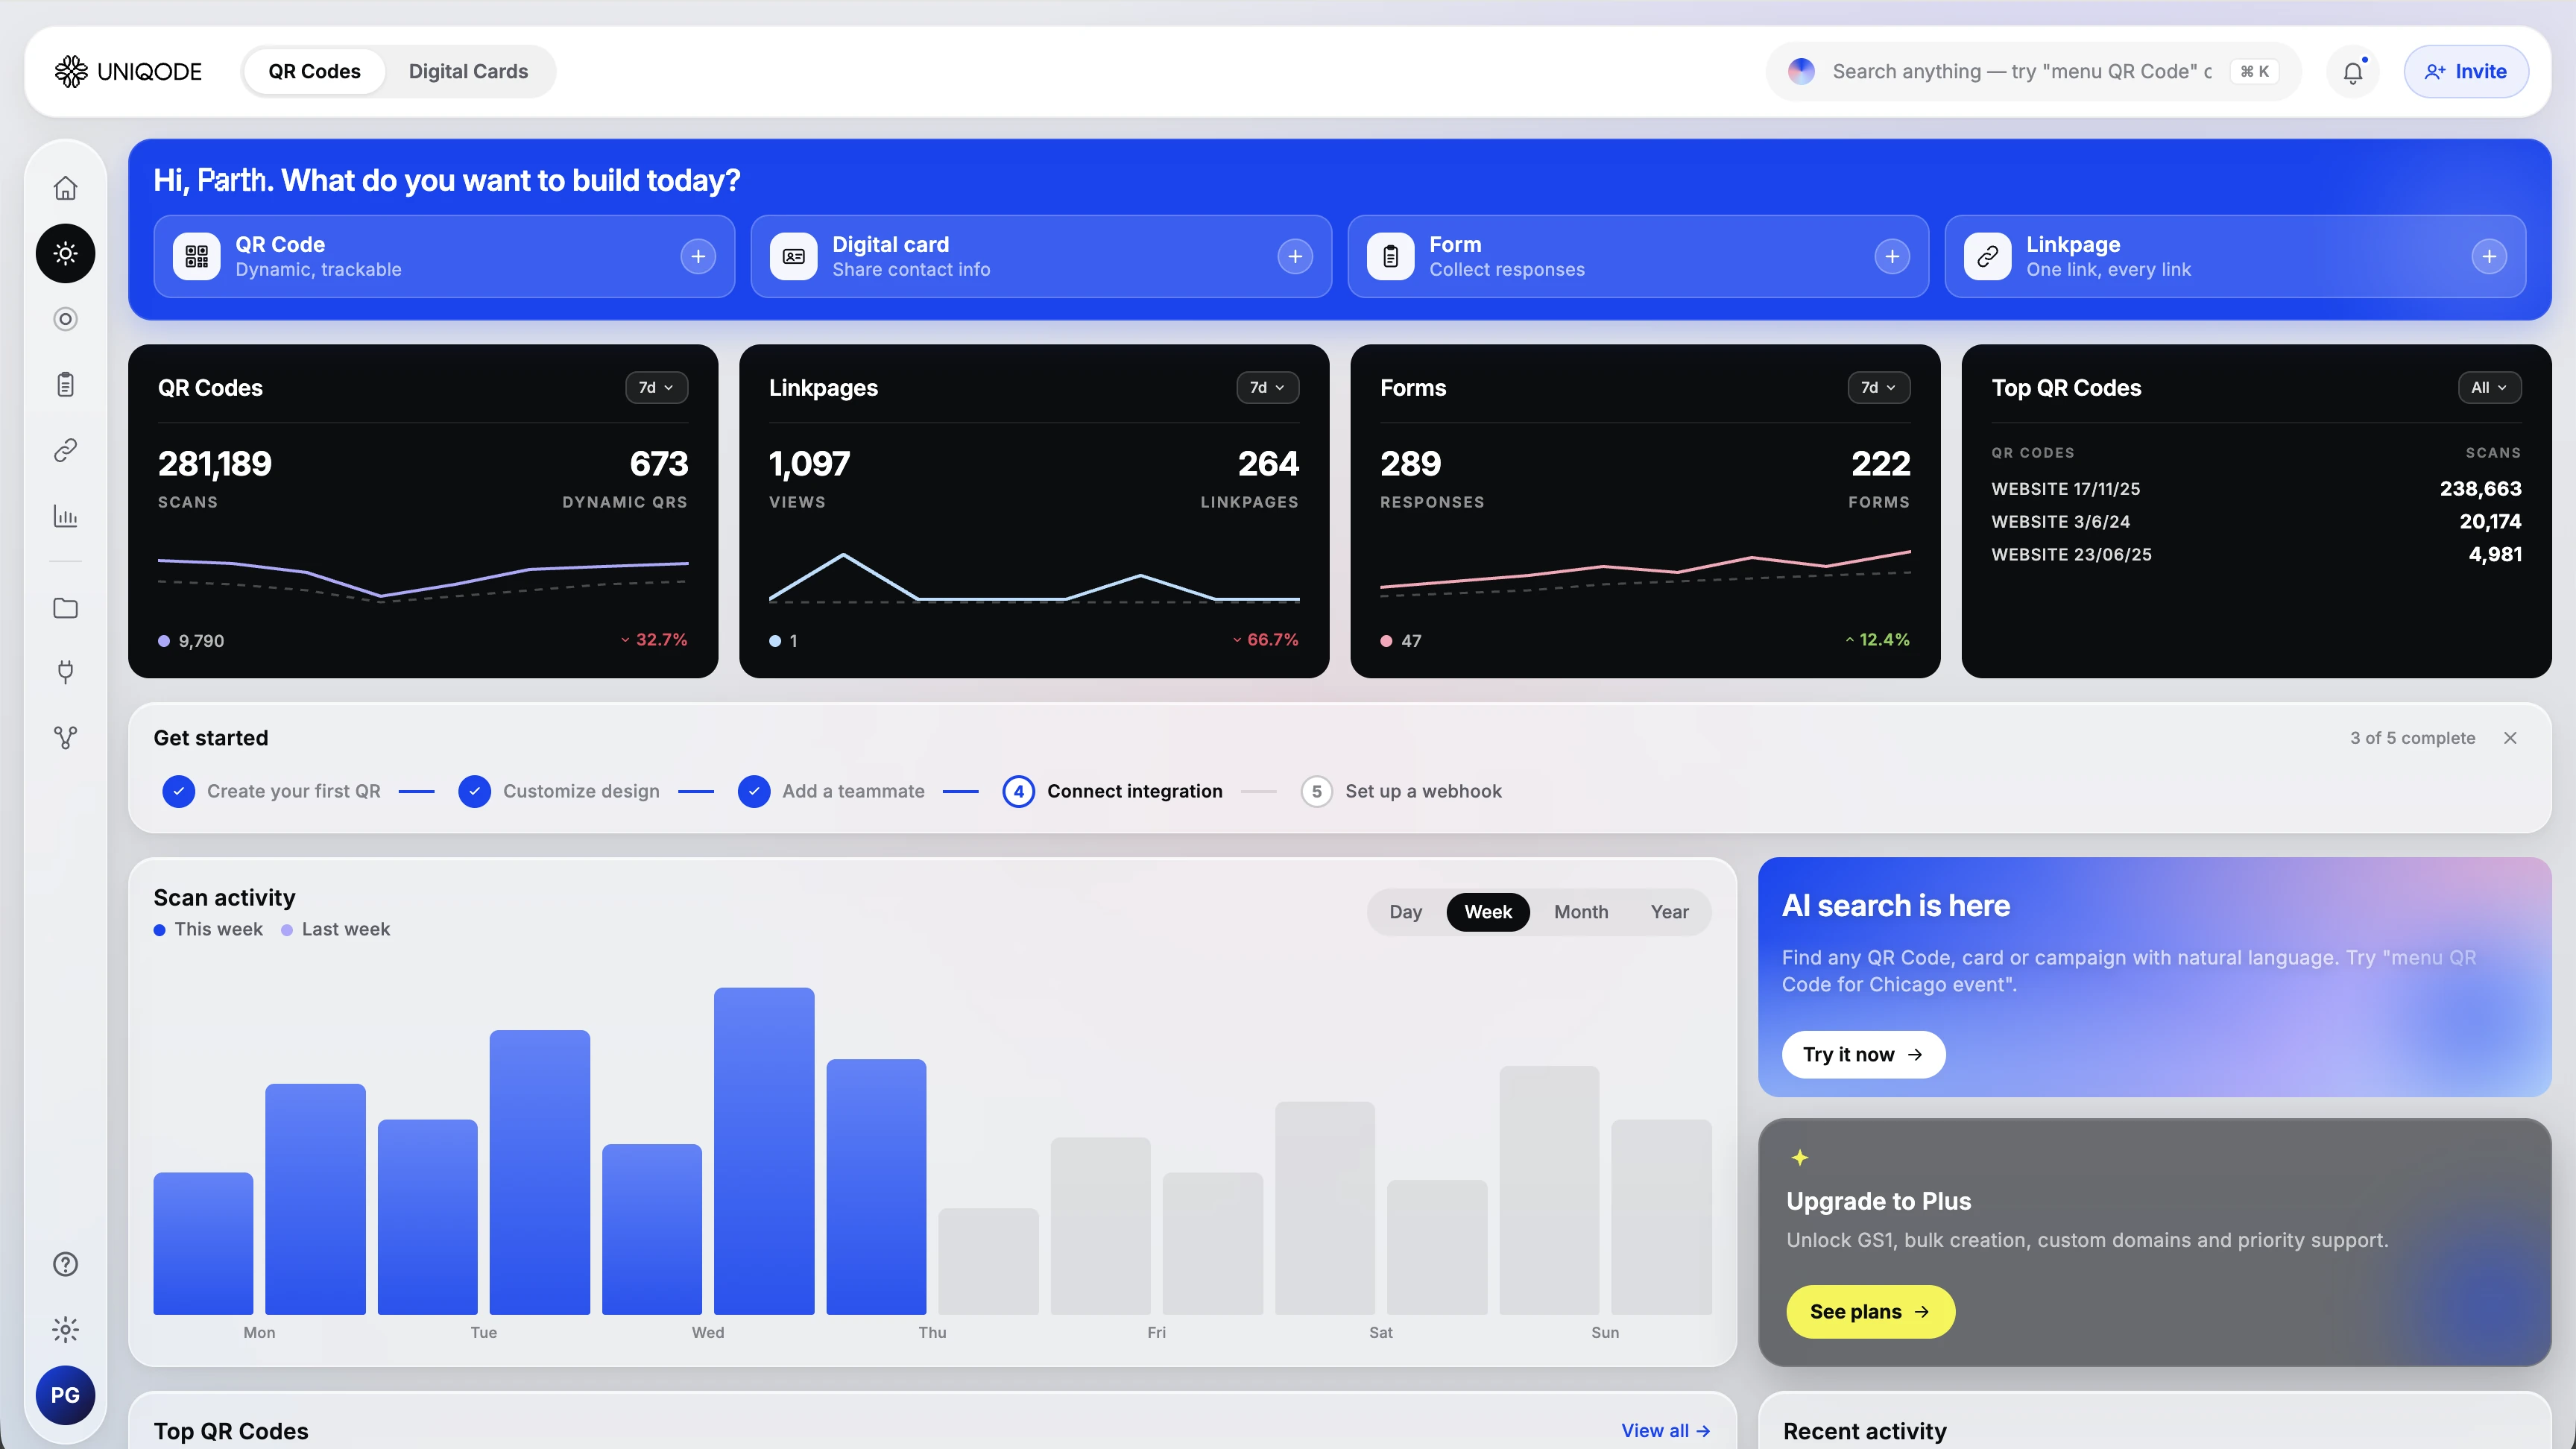
Task: Switch Scan activity to Year
Action: click(x=1669, y=912)
